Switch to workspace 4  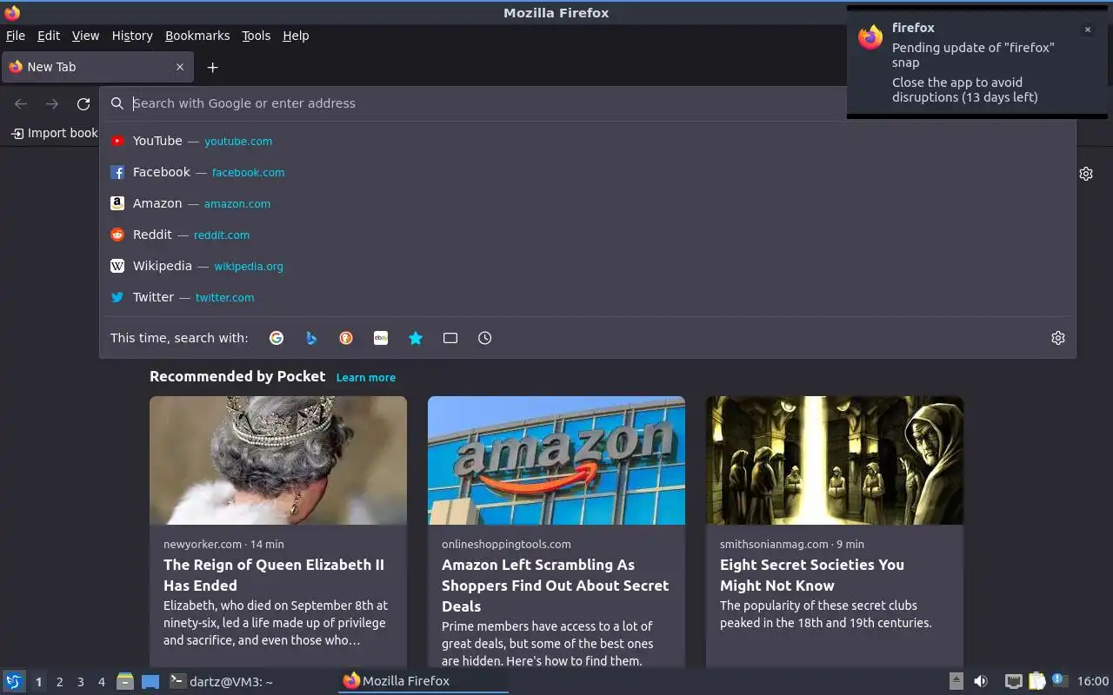(x=101, y=682)
